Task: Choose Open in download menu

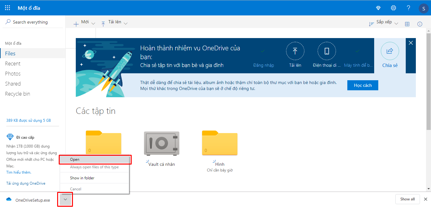Action: tap(95, 159)
